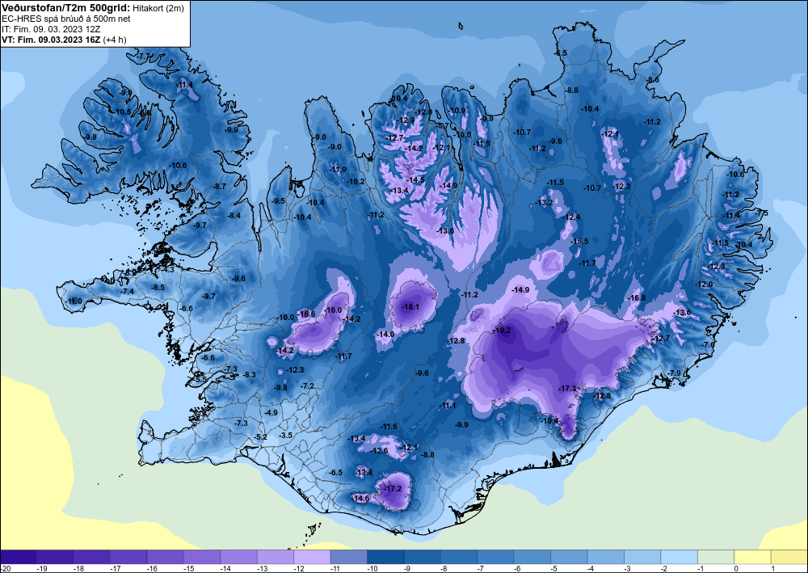Click the -4.9 temperature value
808x573 pixels.
click(271, 413)
